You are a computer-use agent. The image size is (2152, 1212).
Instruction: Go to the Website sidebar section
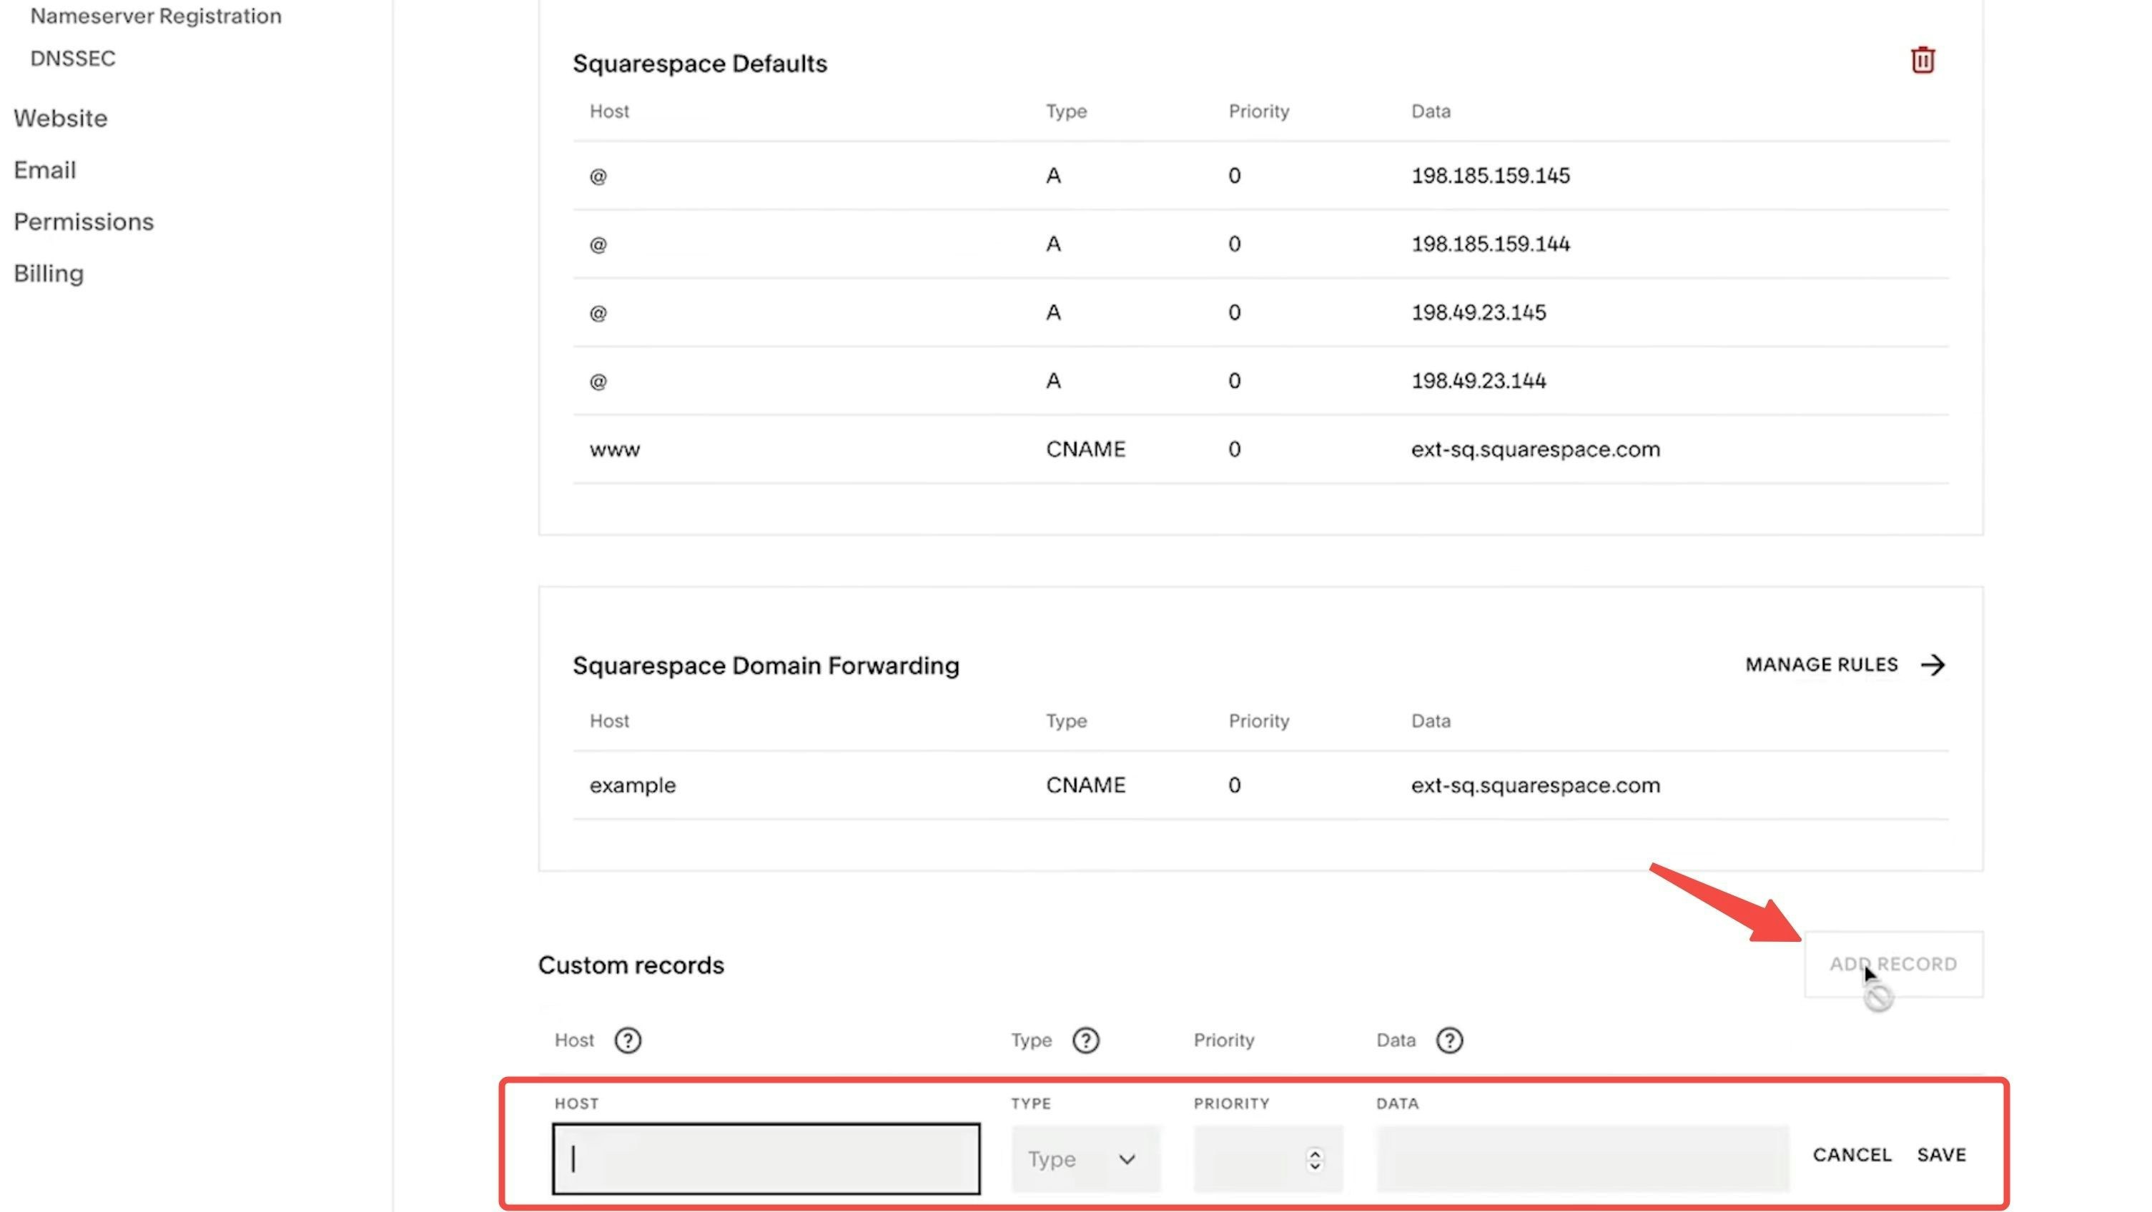pos(60,119)
